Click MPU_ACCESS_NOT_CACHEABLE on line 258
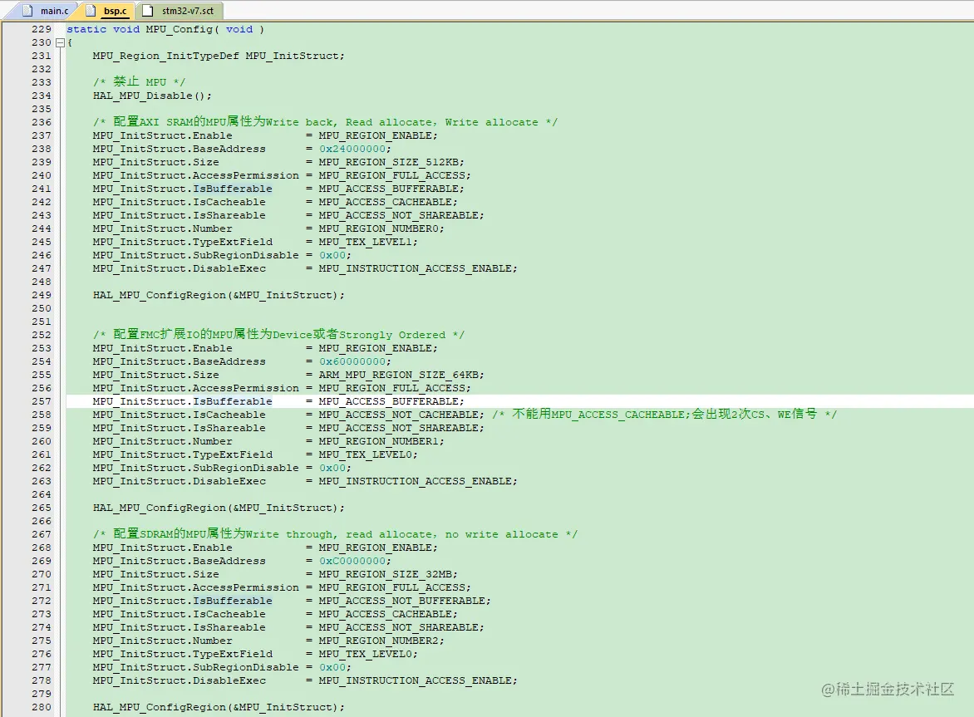The height and width of the screenshot is (717, 974). pyautogui.click(x=399, y=415)
